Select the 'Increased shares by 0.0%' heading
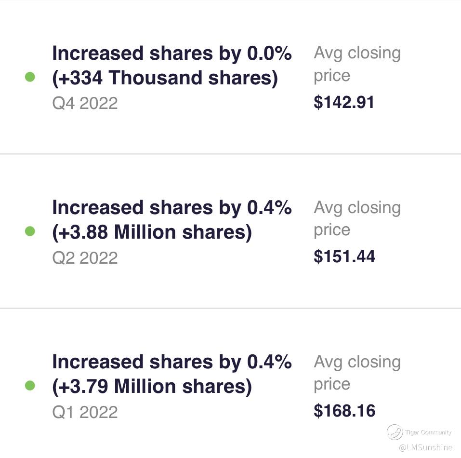 pyautogui.click(x=171, y=54)
